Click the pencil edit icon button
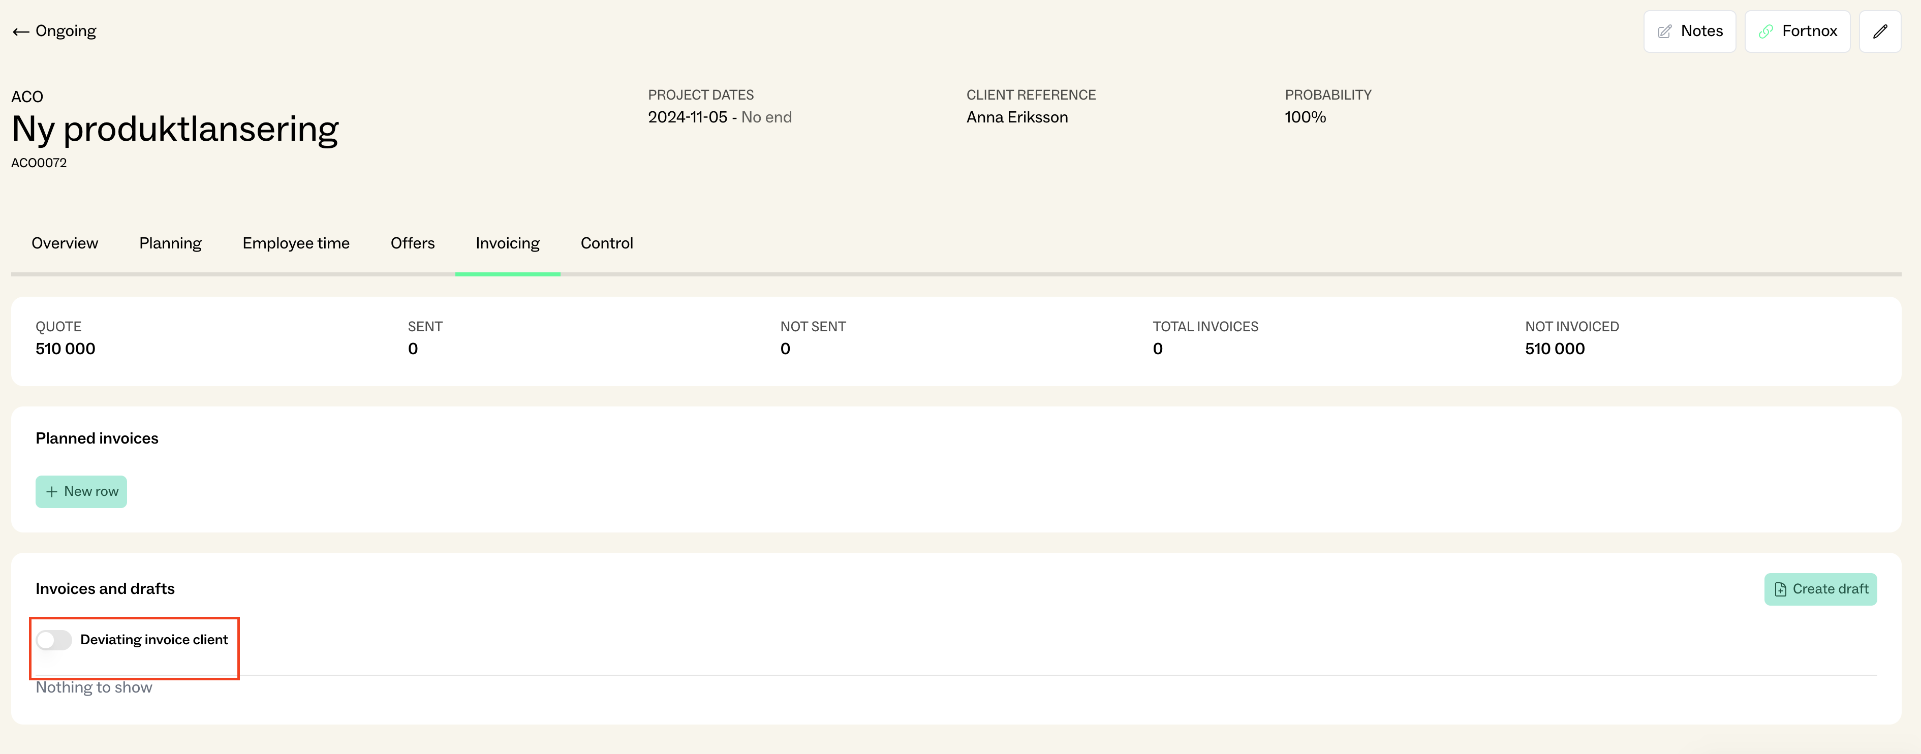 [1879, 32]
